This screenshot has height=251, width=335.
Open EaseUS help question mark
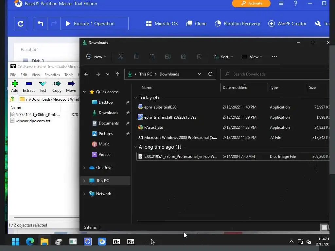coord(295,3)
